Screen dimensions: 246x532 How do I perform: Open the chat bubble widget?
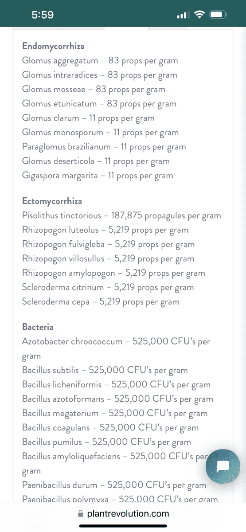pos(223,466)
